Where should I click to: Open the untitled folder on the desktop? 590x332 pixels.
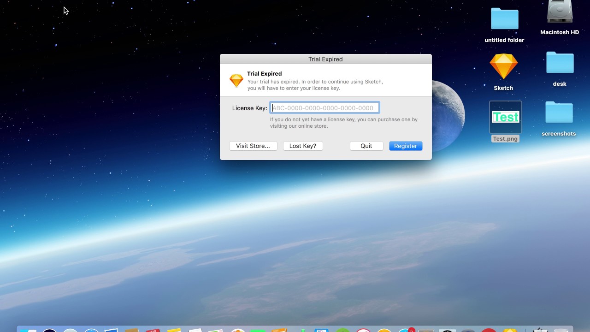(x=504, y=19)
